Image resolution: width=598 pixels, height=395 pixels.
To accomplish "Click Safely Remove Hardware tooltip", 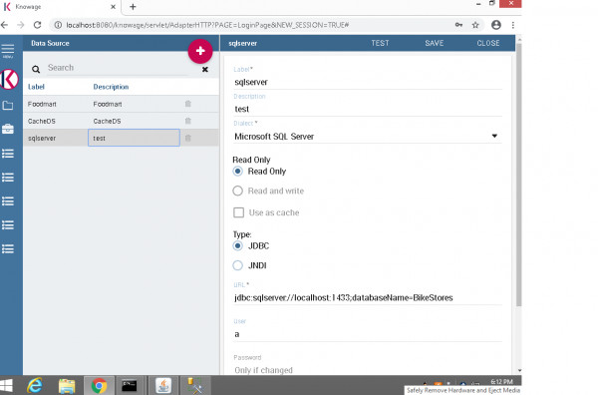I will 463,390.
